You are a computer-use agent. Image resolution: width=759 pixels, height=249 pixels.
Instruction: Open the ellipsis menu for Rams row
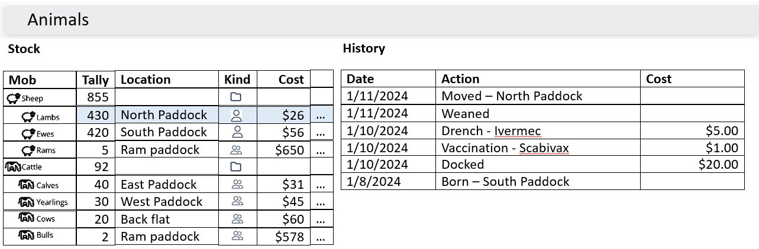[321, 150]
